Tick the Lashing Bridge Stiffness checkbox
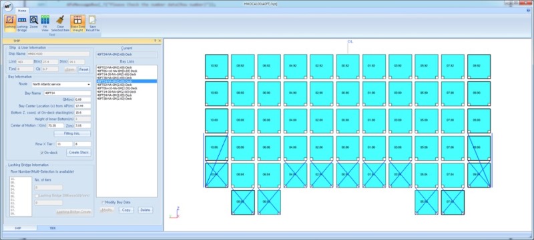Image resolution: width=534 pixels, height=240 pixels. 37,195
